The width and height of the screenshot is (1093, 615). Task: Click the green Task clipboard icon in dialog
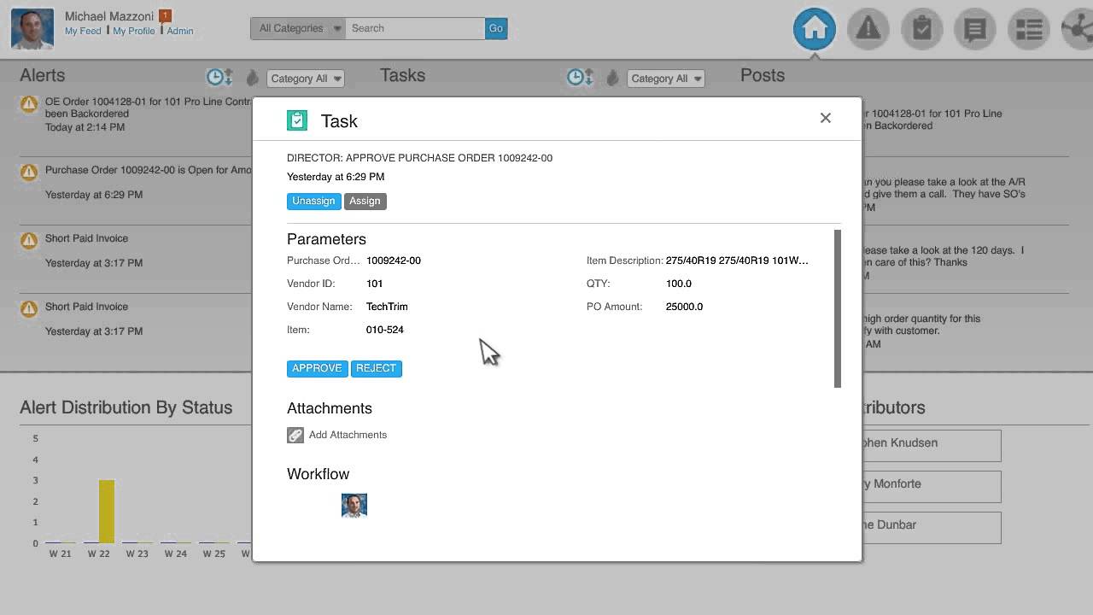[x=296, y=120]
